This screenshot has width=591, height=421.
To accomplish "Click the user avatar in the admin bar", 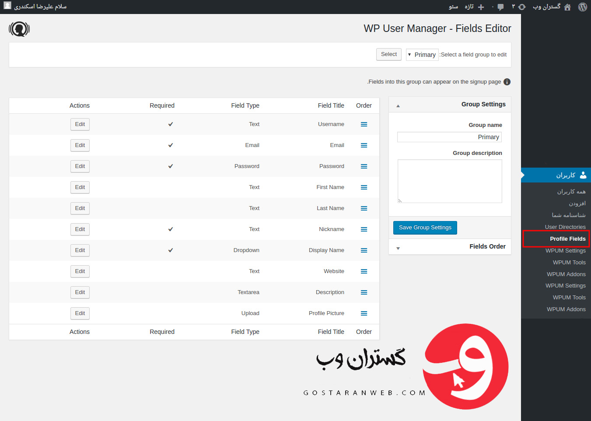I will coord(7,6).
